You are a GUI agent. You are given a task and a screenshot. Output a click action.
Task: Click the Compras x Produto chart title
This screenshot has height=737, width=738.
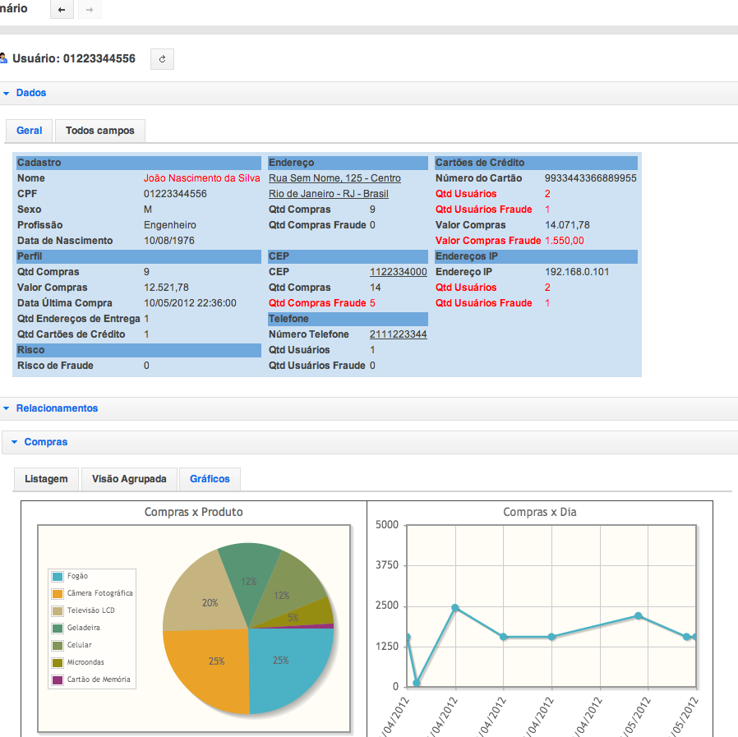(193, 512)
